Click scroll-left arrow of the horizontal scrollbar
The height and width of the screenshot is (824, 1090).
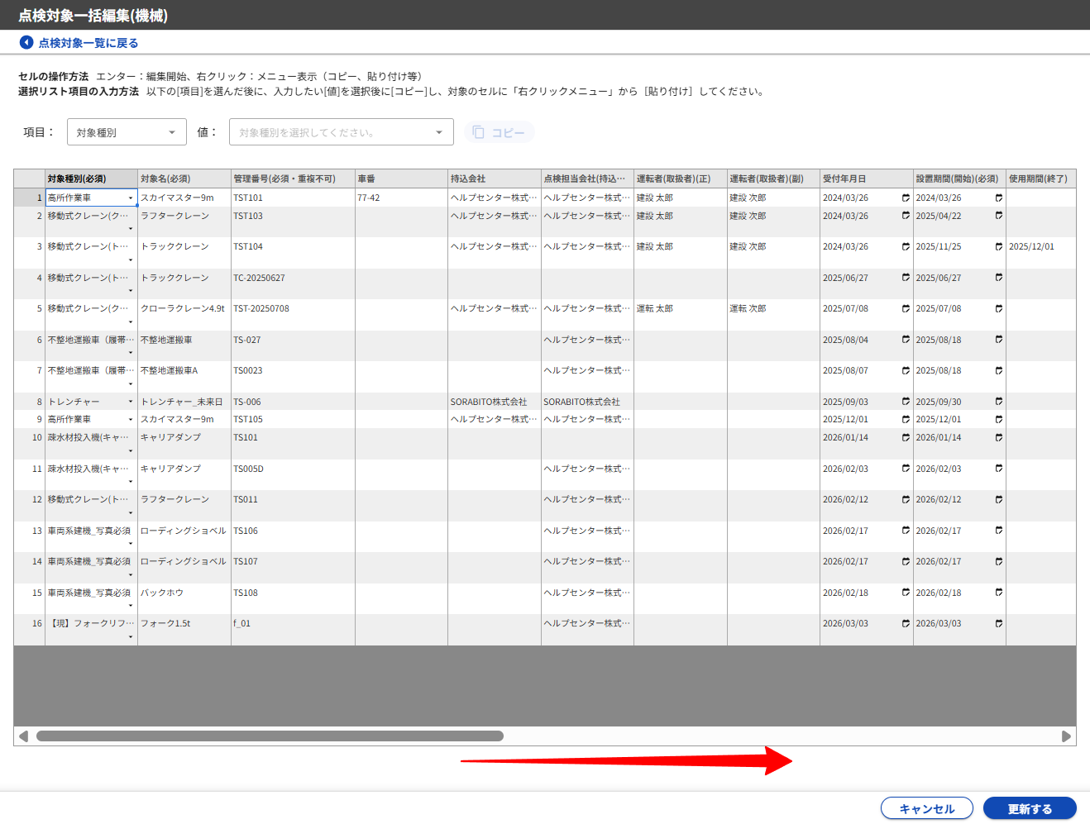pyautogui.click(x=23, y=736)
